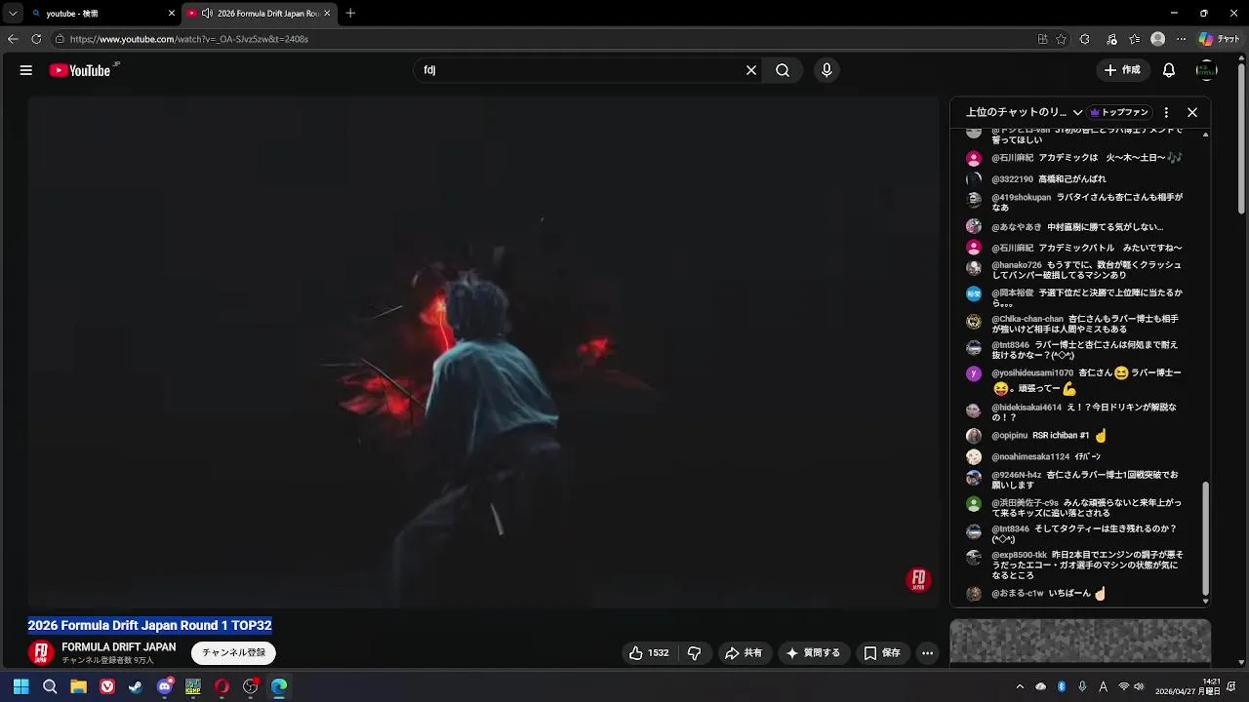Show hidden system tray icons
Image resolution: width=1249 pixels, height=702 pixels.
pyautogui.click(x=1020, y=686)
